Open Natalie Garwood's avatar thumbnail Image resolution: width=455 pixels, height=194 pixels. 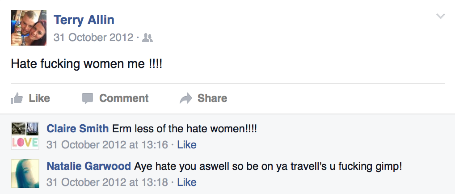[25, 173]
